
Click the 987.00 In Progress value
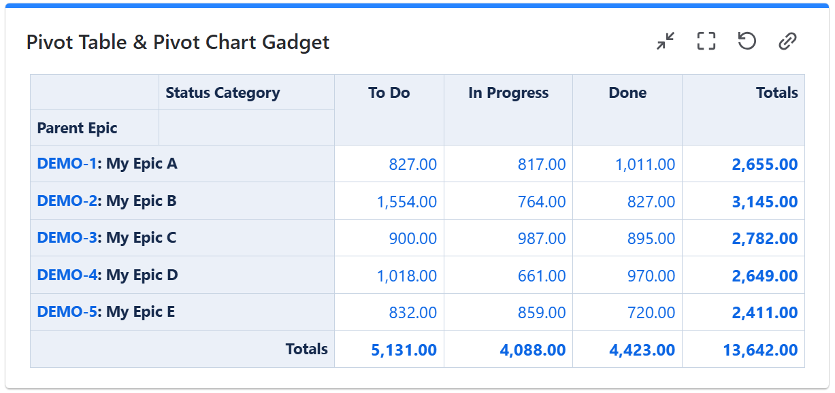[x=542, y=239]
